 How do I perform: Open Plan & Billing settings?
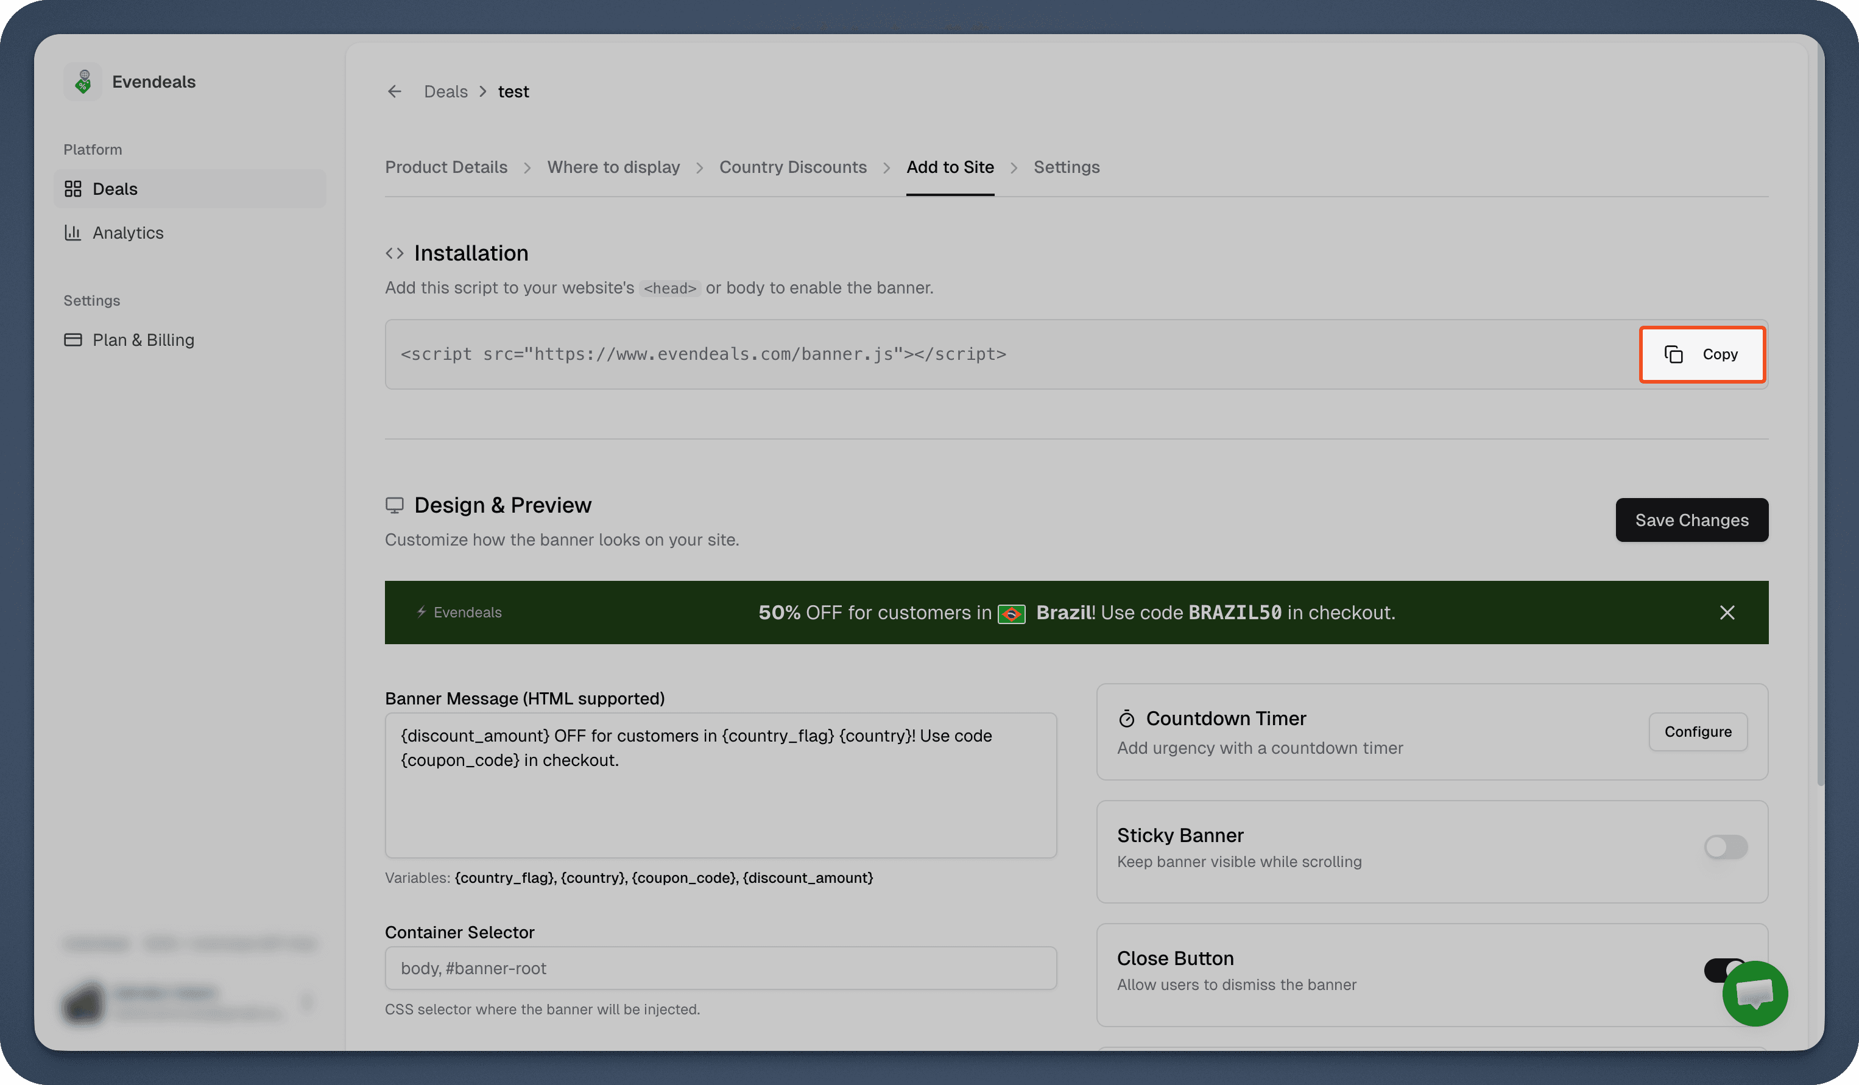click(x=143, y=339)
